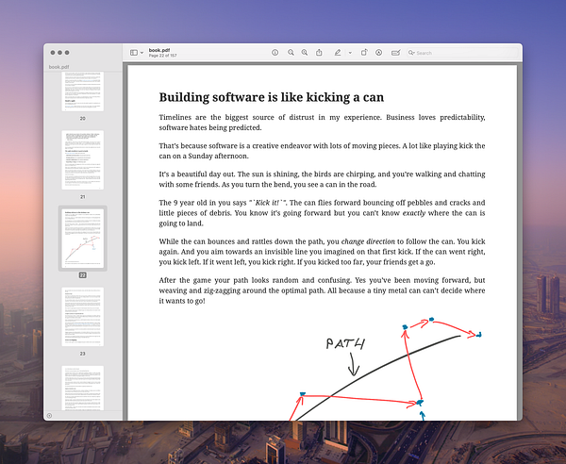
Task: Show the document inspector info
Action: 275,53
